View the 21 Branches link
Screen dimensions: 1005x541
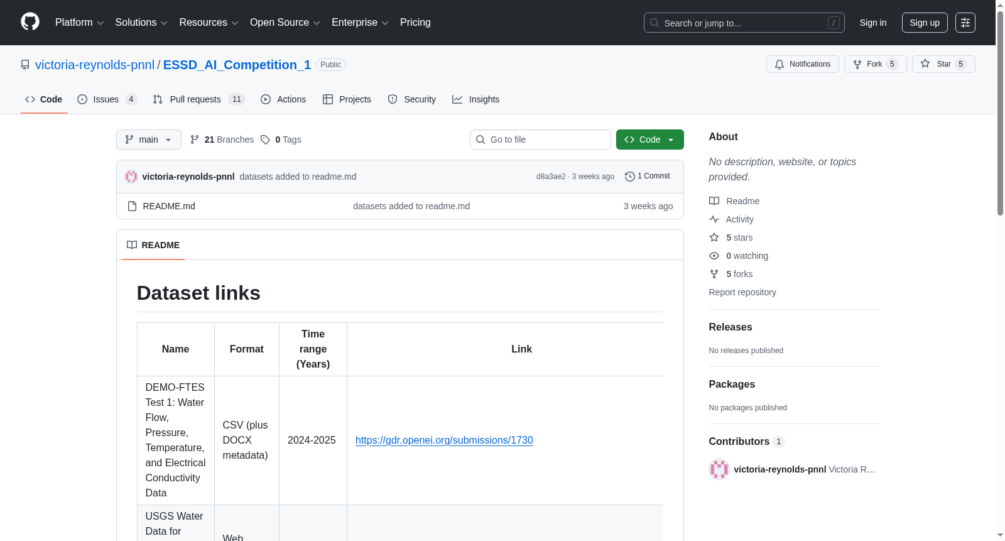tap(222, 139)
